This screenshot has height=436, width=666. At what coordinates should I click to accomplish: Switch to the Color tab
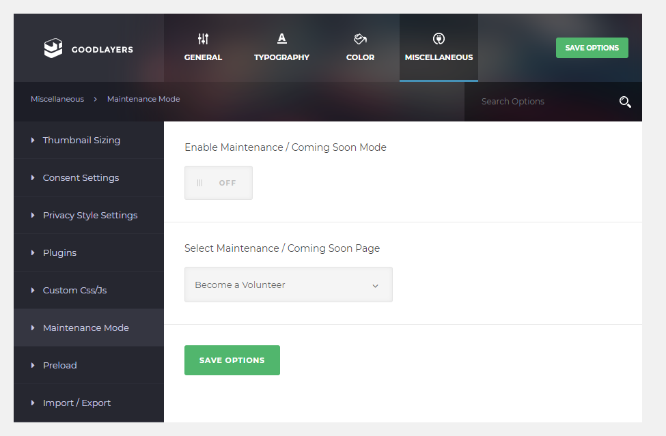point(360,48)
